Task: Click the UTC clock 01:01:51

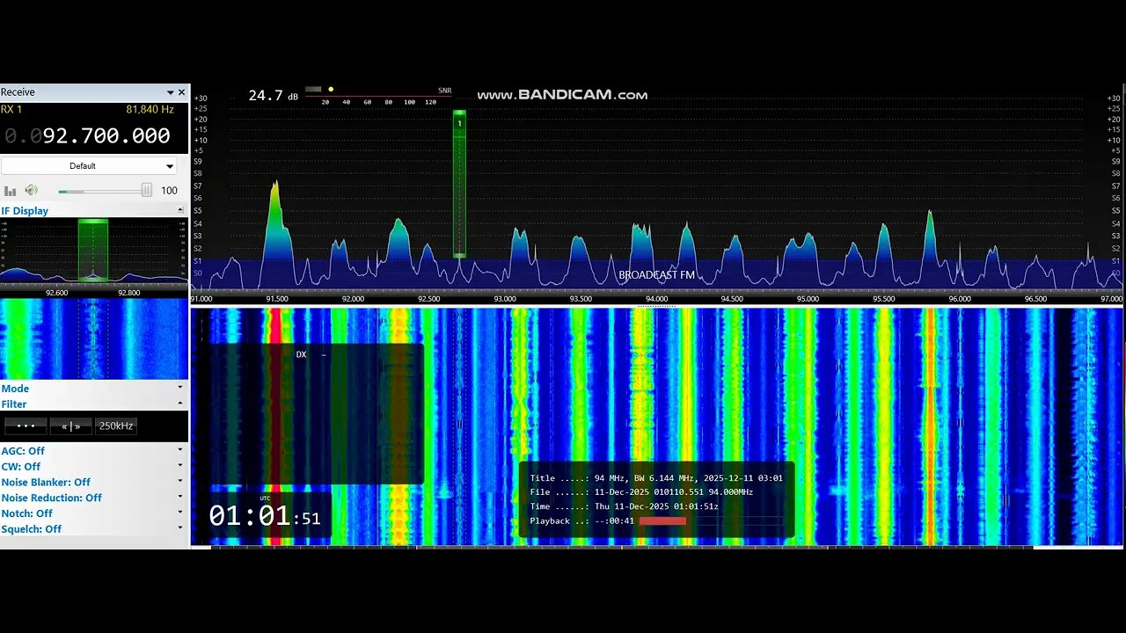Action: 264,516
